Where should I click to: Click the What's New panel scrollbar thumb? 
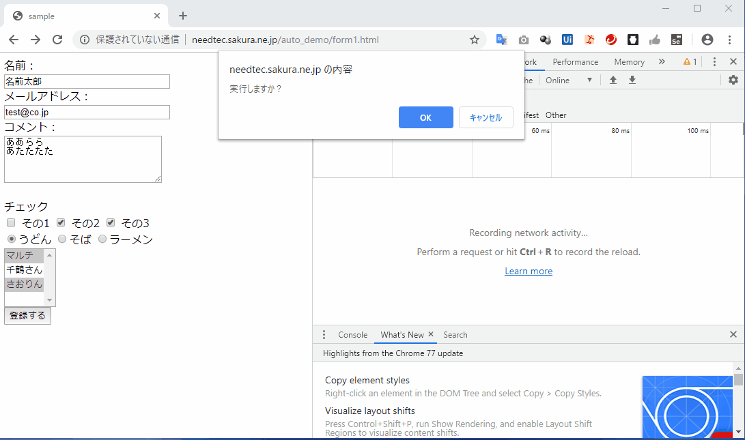738,380
